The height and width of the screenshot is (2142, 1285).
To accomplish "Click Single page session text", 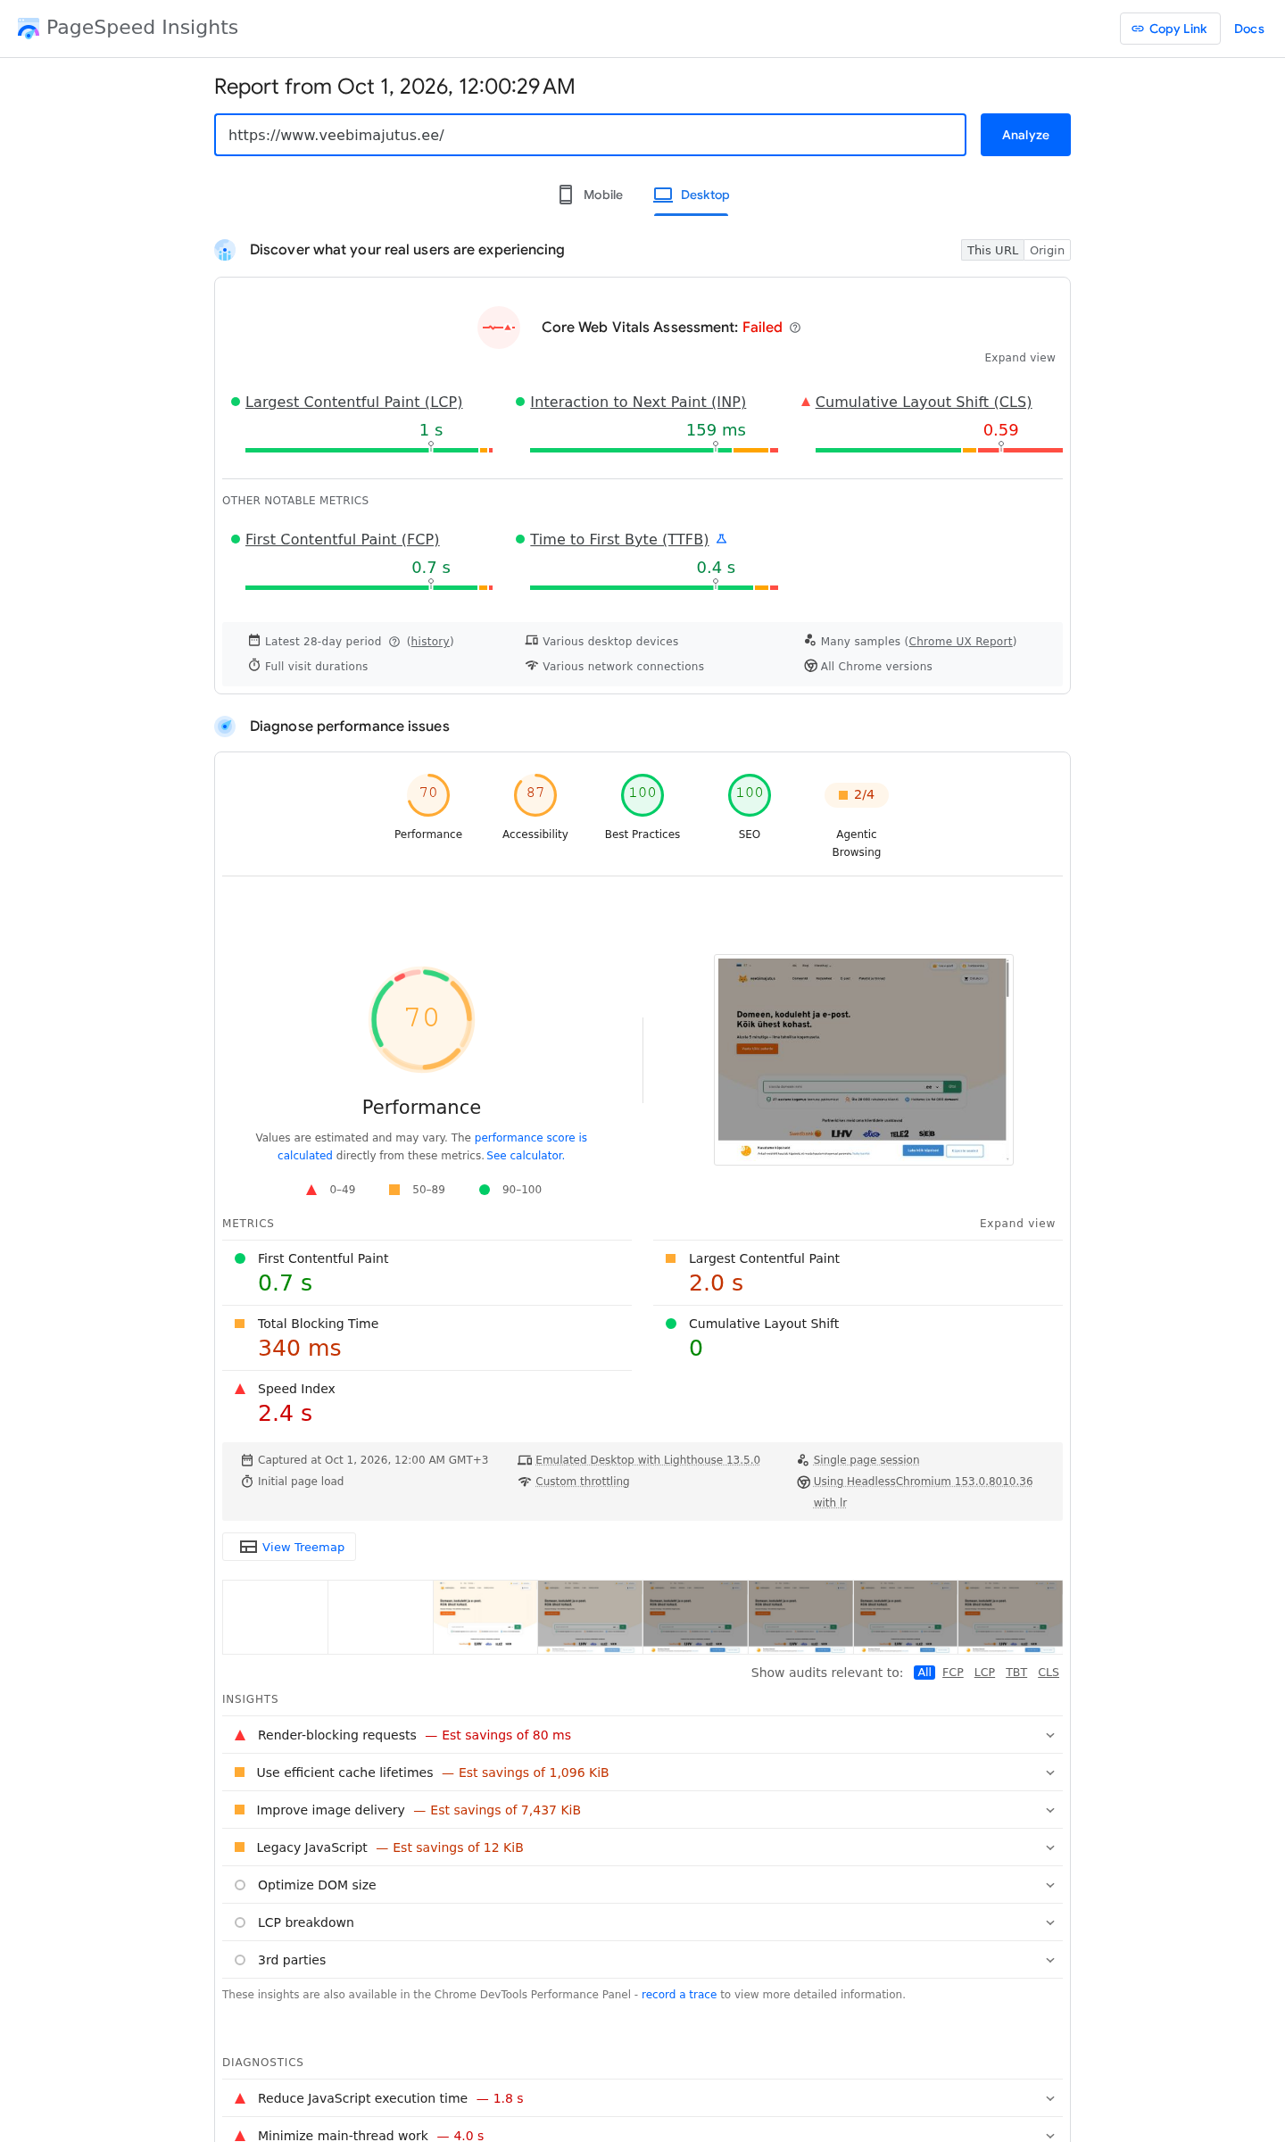I will (866, 1460).
